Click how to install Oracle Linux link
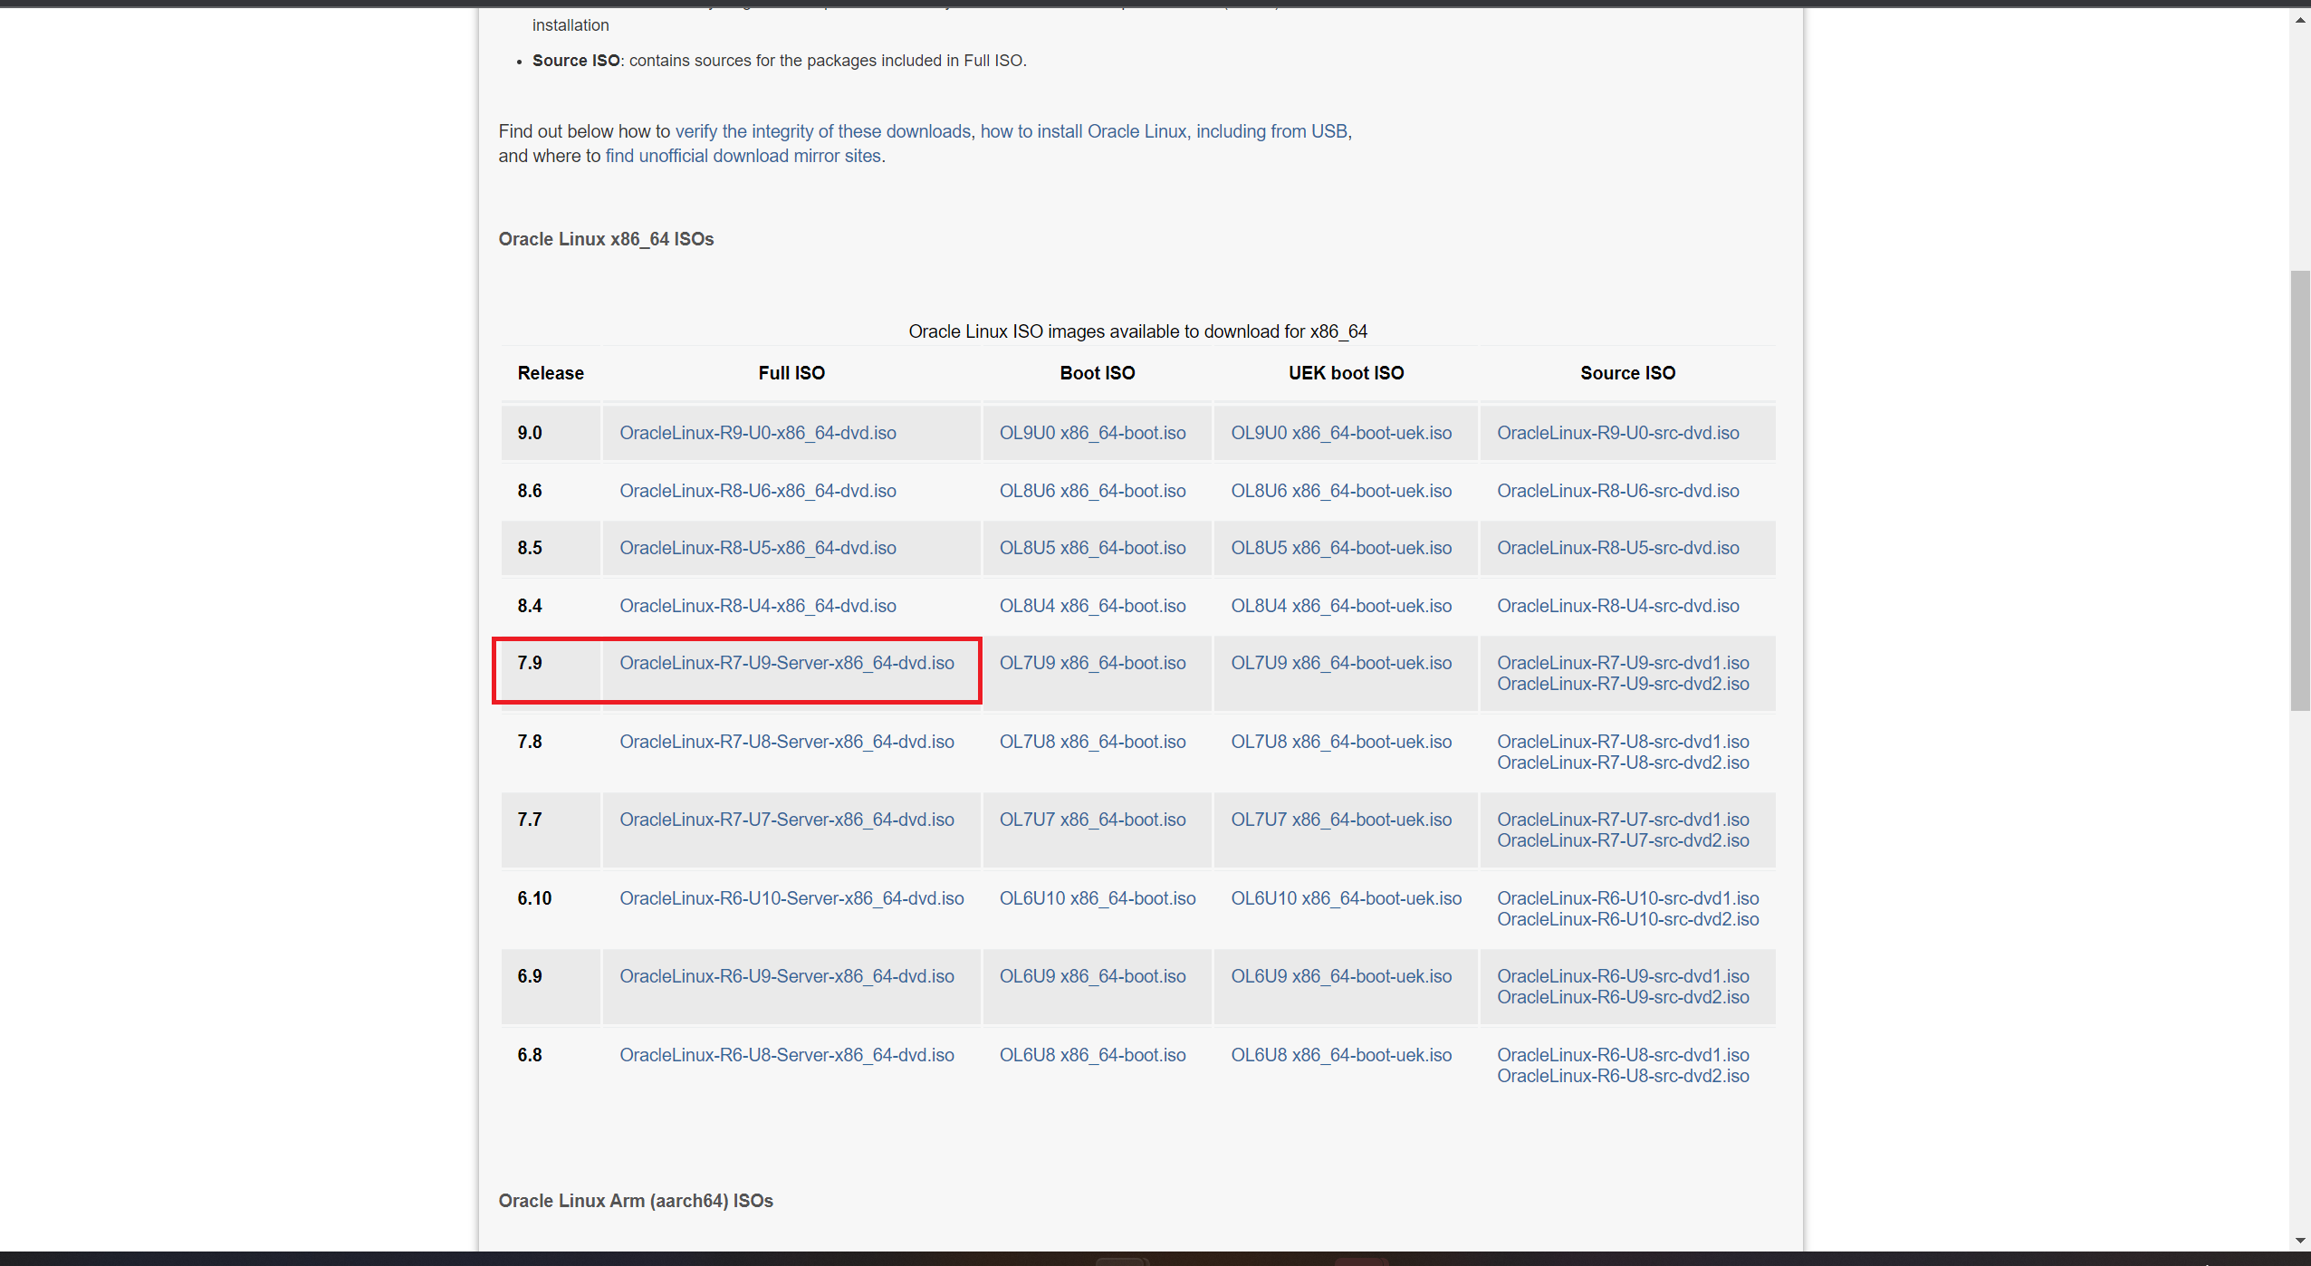Screen dimensions: 2311x1266 coord(1083,131)
